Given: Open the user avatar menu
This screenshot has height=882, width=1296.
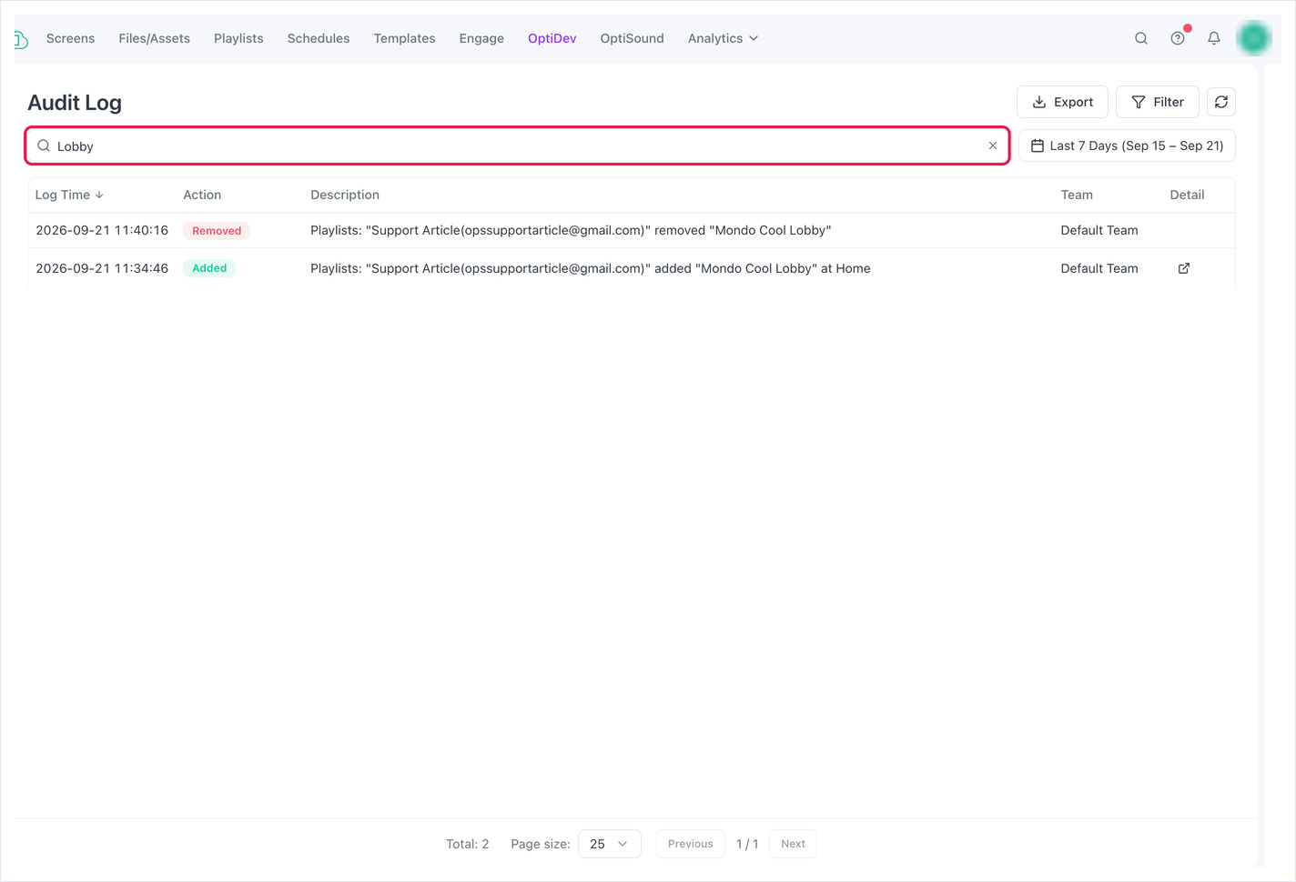Looking at the screenshot, I should (1254, 38).
